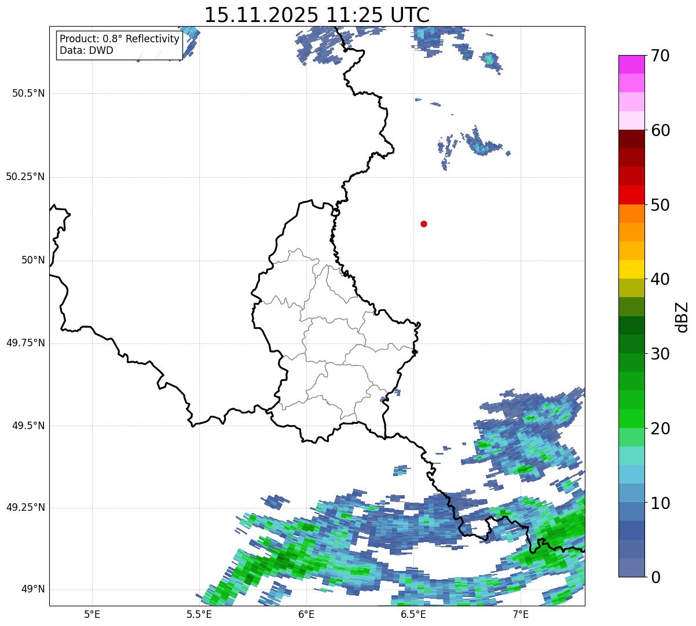
Task: Pick the bright red swatch just above 50
Action: 632,195
